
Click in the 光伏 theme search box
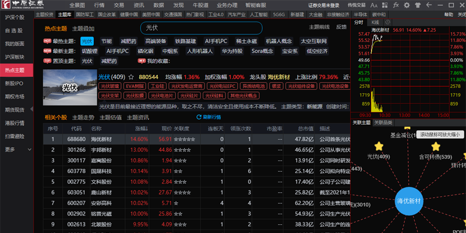[201, 28]
